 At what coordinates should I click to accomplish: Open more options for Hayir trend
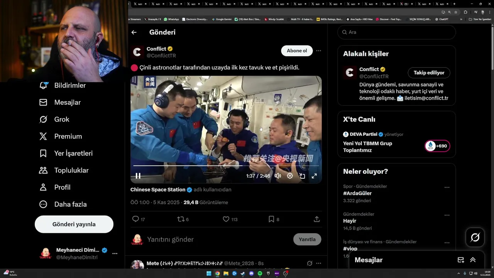[x=447, y=215]
